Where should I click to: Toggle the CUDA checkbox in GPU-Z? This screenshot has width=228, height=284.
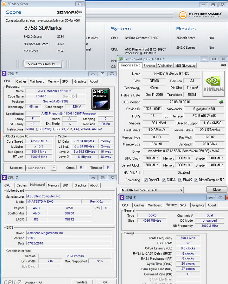point(164,180)
